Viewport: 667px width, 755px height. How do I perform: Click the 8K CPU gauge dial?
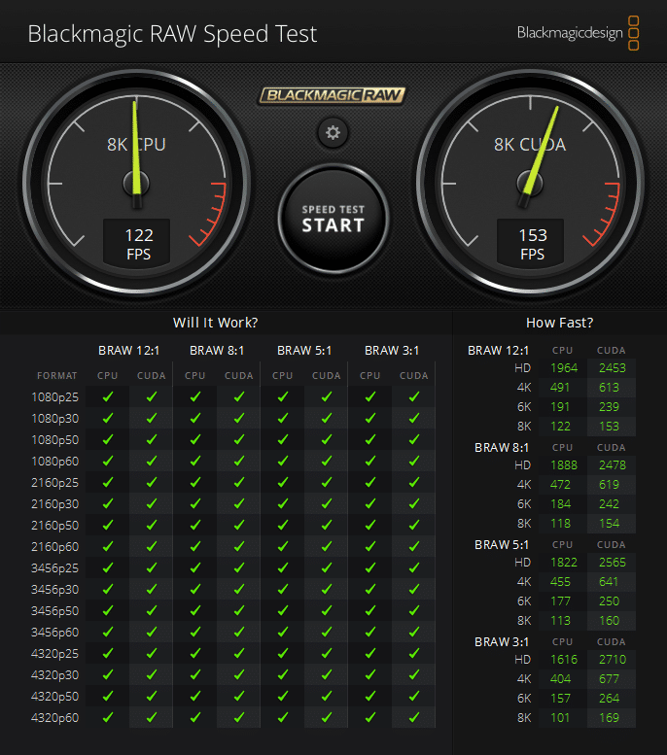pos(137,183)
